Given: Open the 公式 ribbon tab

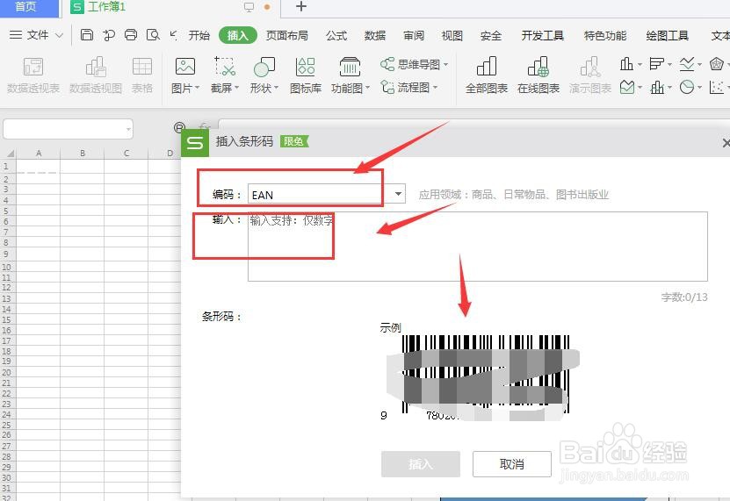Looking at the screenshot, I should pos(336,35).
